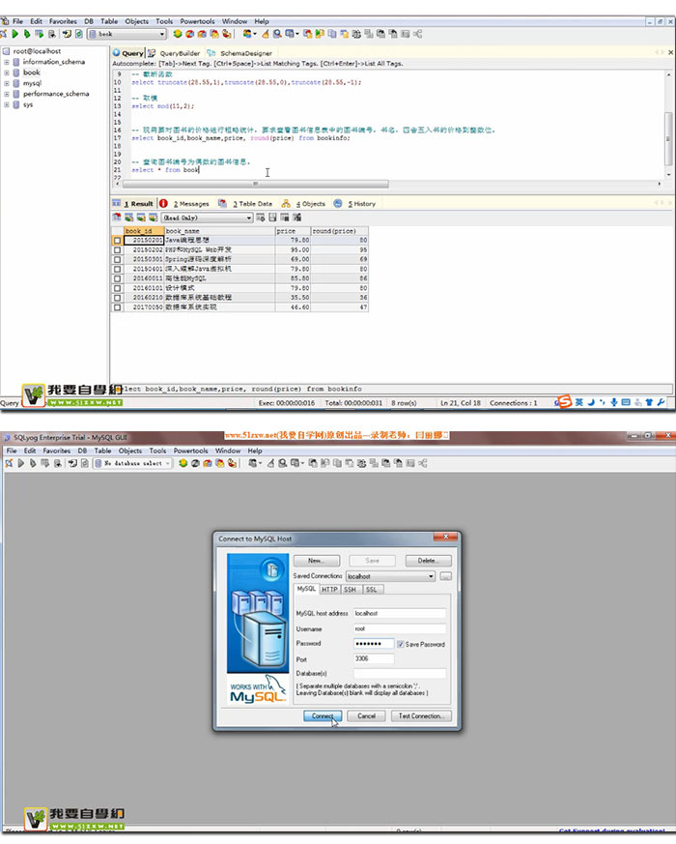Switch to the QueryBuilder tab
The width and height of the screenshot is (676, 844).
coord(175,53)
